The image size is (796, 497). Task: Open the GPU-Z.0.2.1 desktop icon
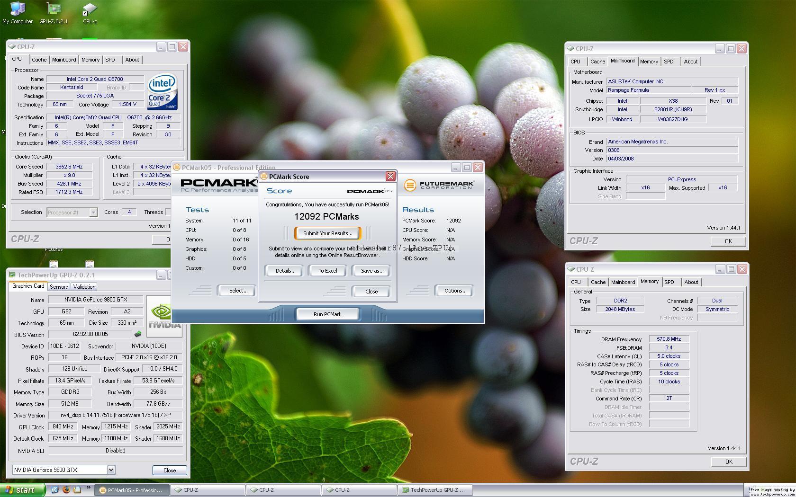pos(54,13)
